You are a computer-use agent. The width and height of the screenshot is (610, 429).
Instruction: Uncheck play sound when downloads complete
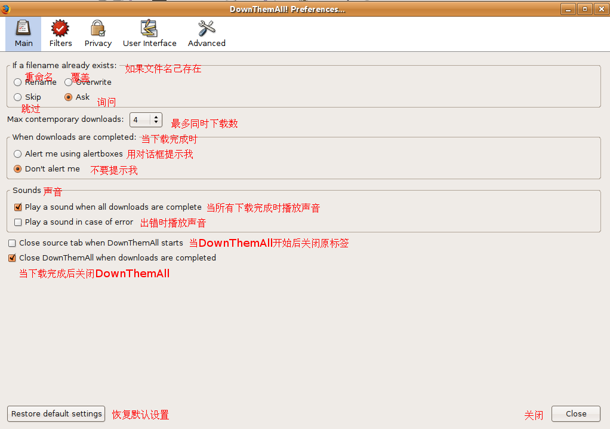pyautogui.click(x=18, y=207)
